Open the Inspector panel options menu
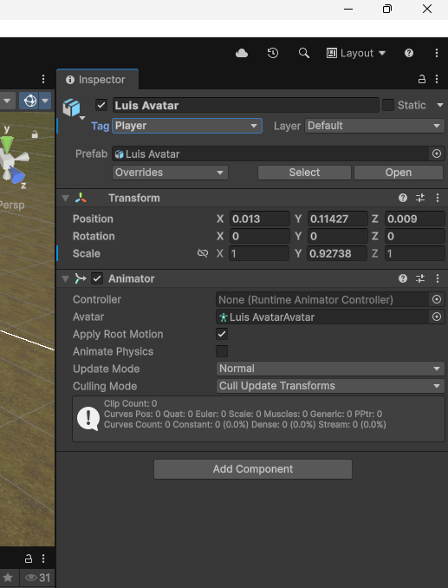448x588 pixels. click(437, 79)
